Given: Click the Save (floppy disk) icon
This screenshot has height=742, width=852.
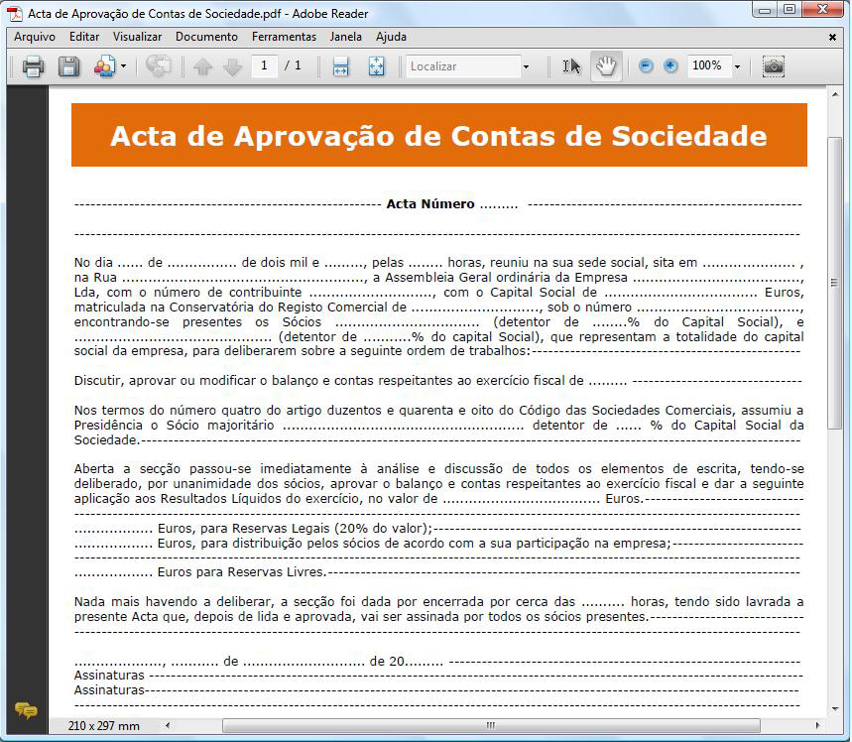Looking at the screenshot, I should [68, 66].
